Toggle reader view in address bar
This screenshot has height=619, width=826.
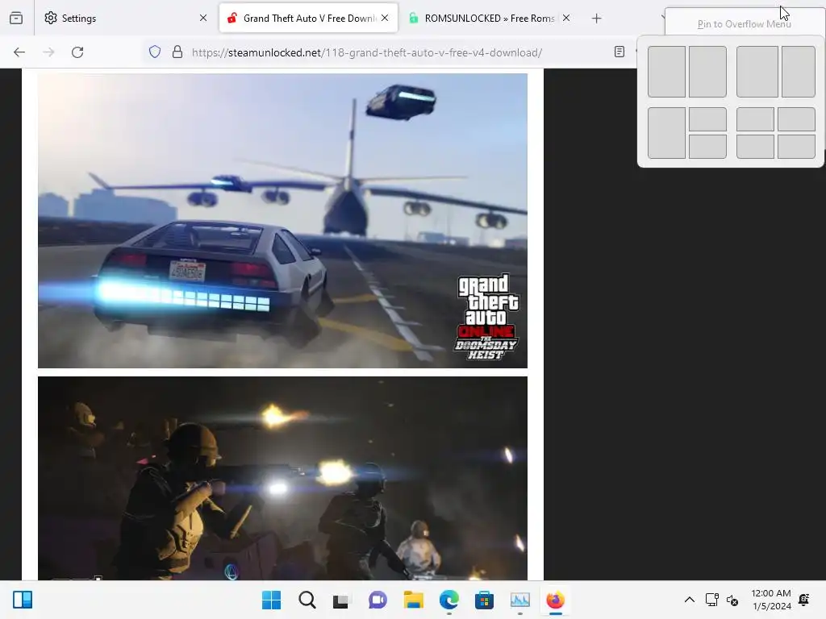[619, 52]
